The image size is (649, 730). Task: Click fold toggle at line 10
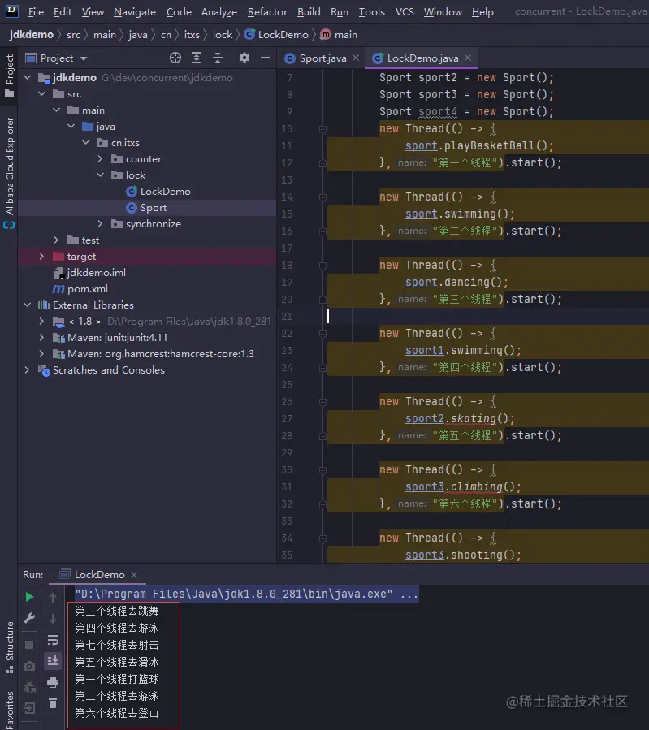coord(322,129)
